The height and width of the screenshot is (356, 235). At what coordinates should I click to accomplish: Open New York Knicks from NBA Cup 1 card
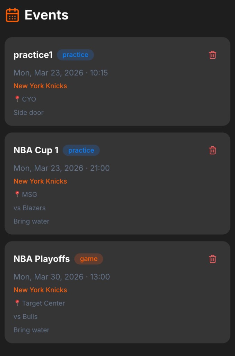(x=40, y=181)
